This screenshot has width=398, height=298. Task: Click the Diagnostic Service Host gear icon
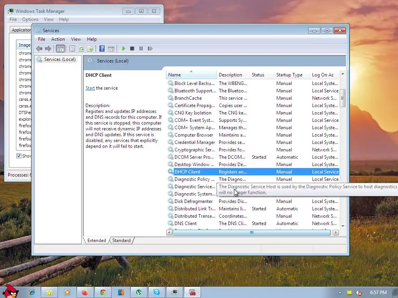click(171, 186)
